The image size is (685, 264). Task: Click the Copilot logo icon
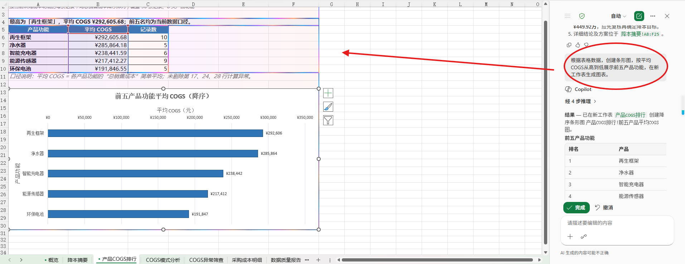tap(568, 89)
